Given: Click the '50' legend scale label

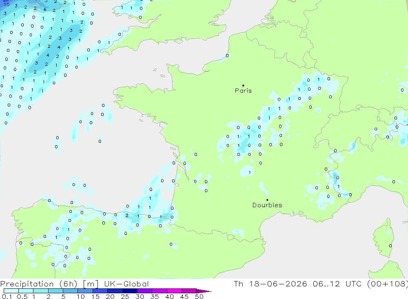Looking at the screenshot, I should click(x=199, y=297).
